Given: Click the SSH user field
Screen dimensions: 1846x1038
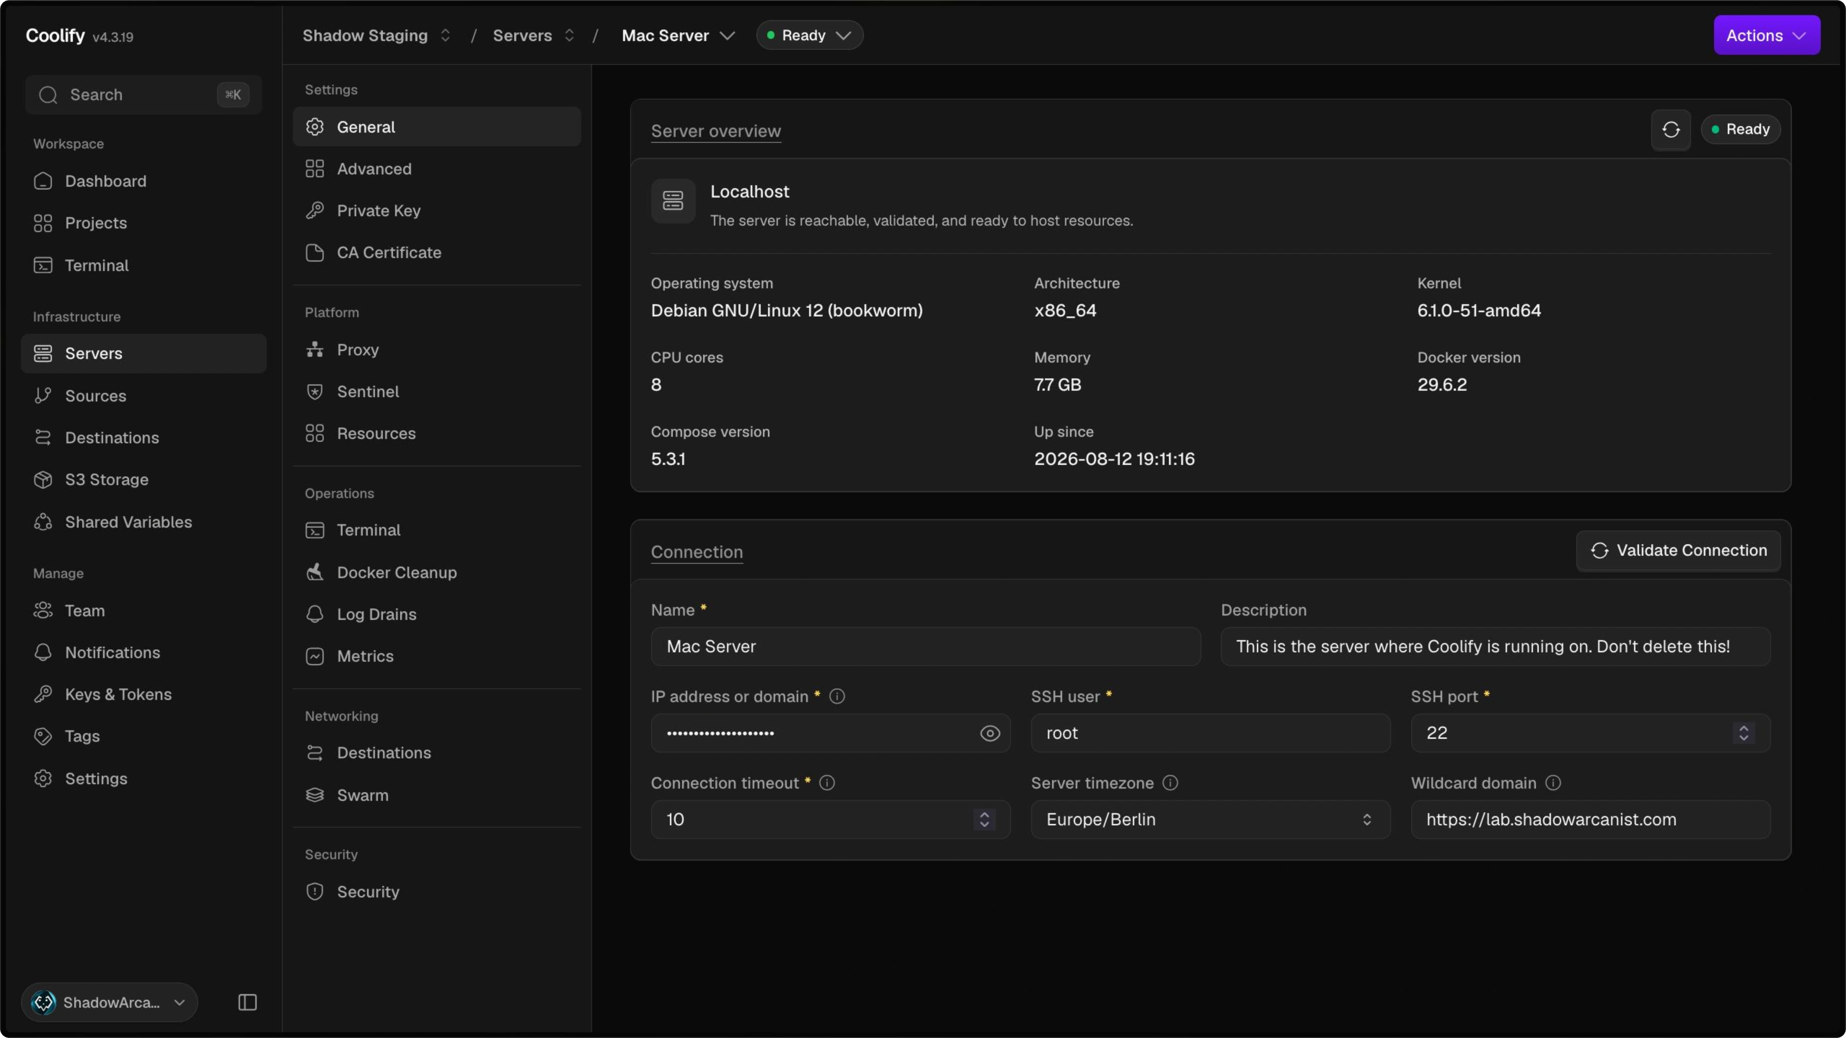Looking at the screenshot, I should coord(1210,733).
